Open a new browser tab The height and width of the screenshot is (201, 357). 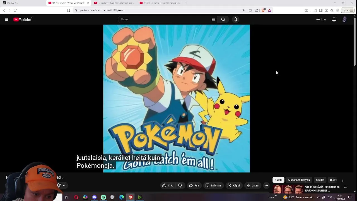tap(186, 3)
